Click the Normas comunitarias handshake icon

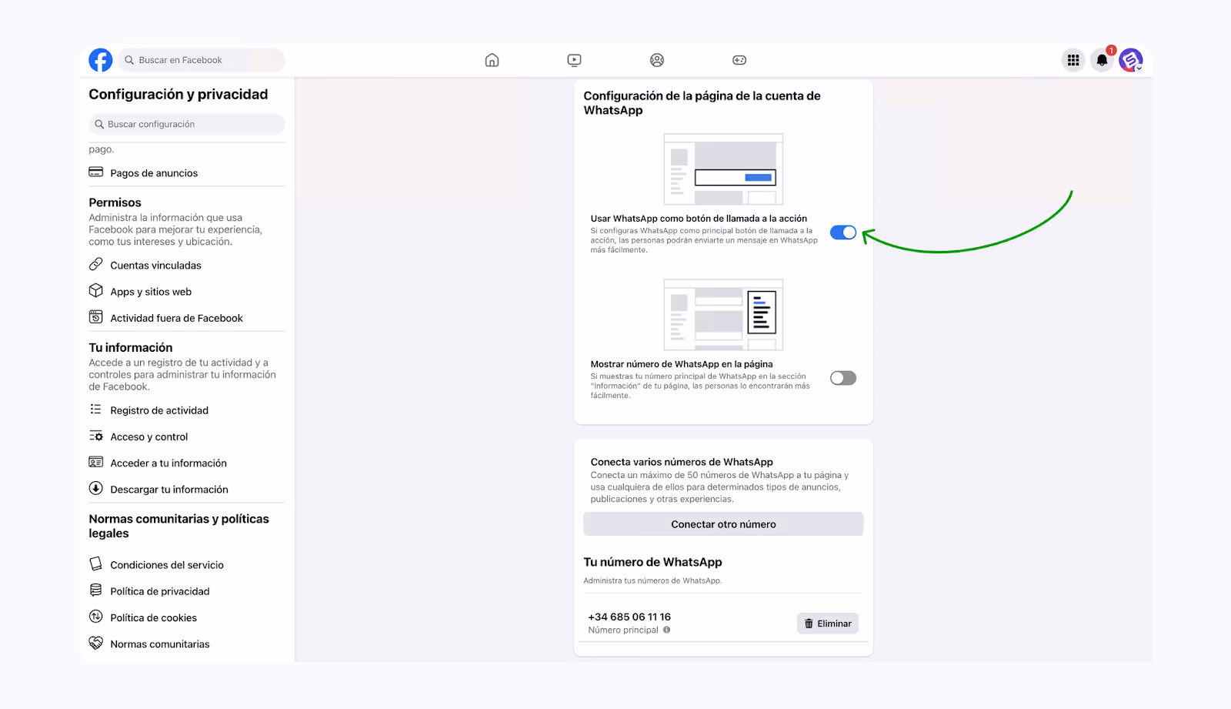pyautogui.click(x=96, y=643)
